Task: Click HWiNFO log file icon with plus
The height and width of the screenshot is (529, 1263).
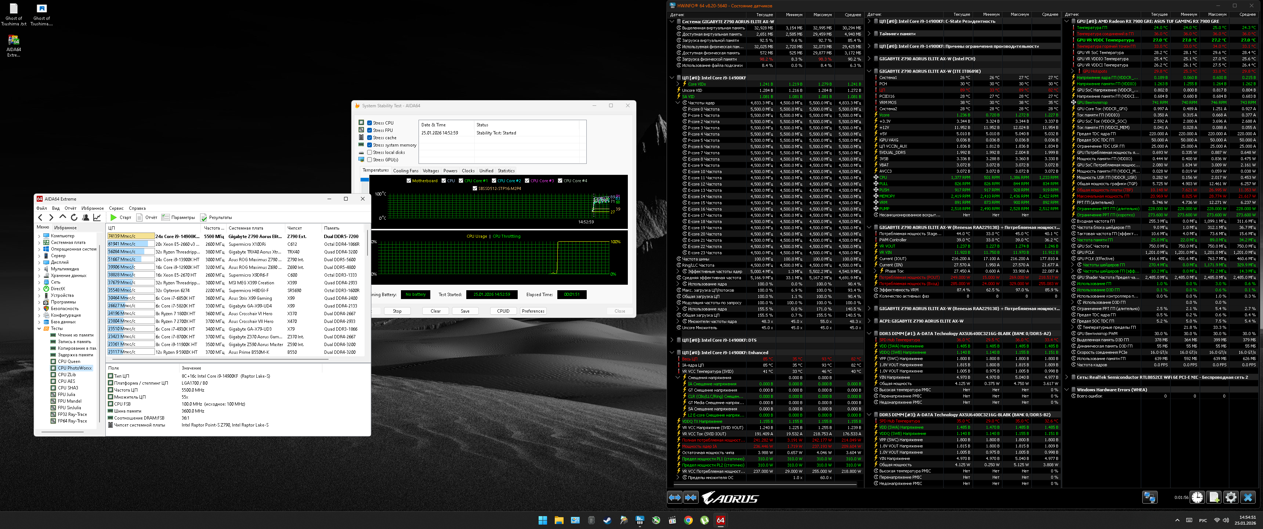Action: 1214,498
